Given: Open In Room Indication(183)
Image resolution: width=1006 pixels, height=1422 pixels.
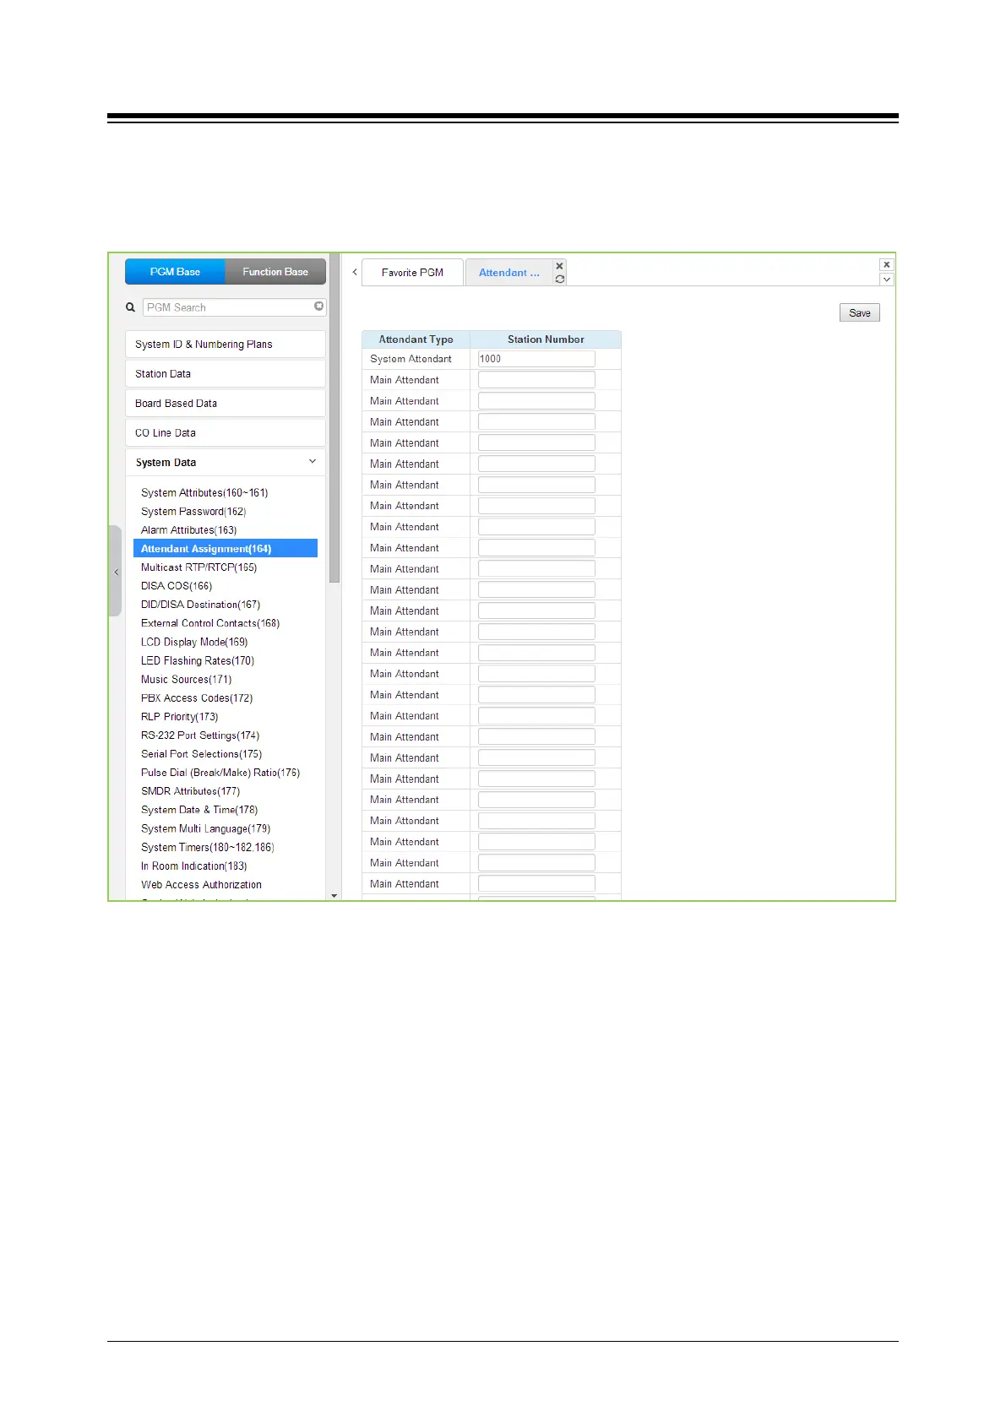Looking at the screenshot, I should tap(193, 866).
